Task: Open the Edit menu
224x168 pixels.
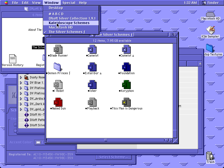Action: pyautogui.click(x=25, y=3)
